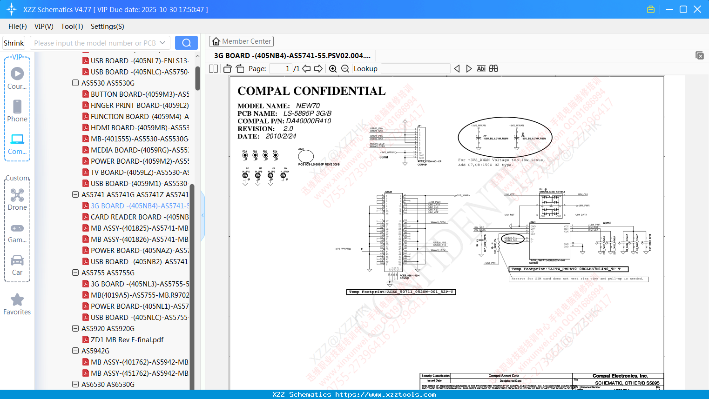Open the Member Center home button
This screenshot has width=709, height=399.
pos(241,41)
